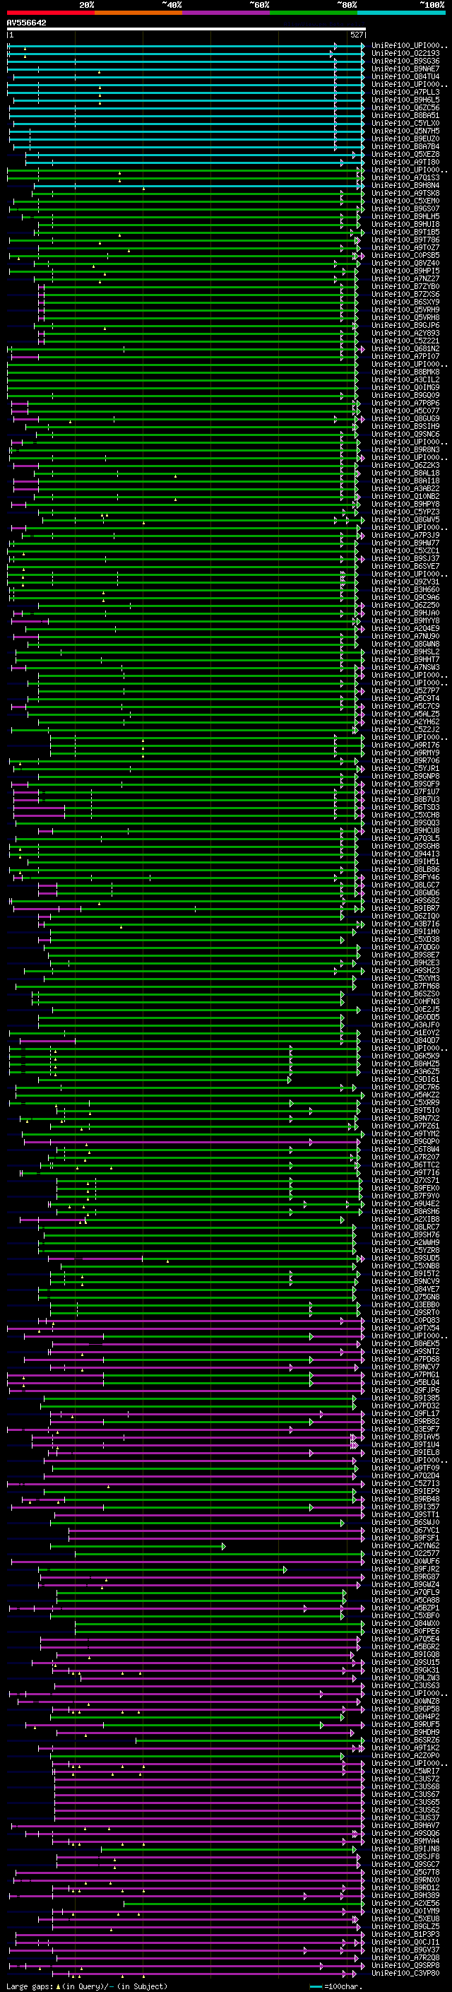Select the UniRef100_A9TI80 label

405,162
